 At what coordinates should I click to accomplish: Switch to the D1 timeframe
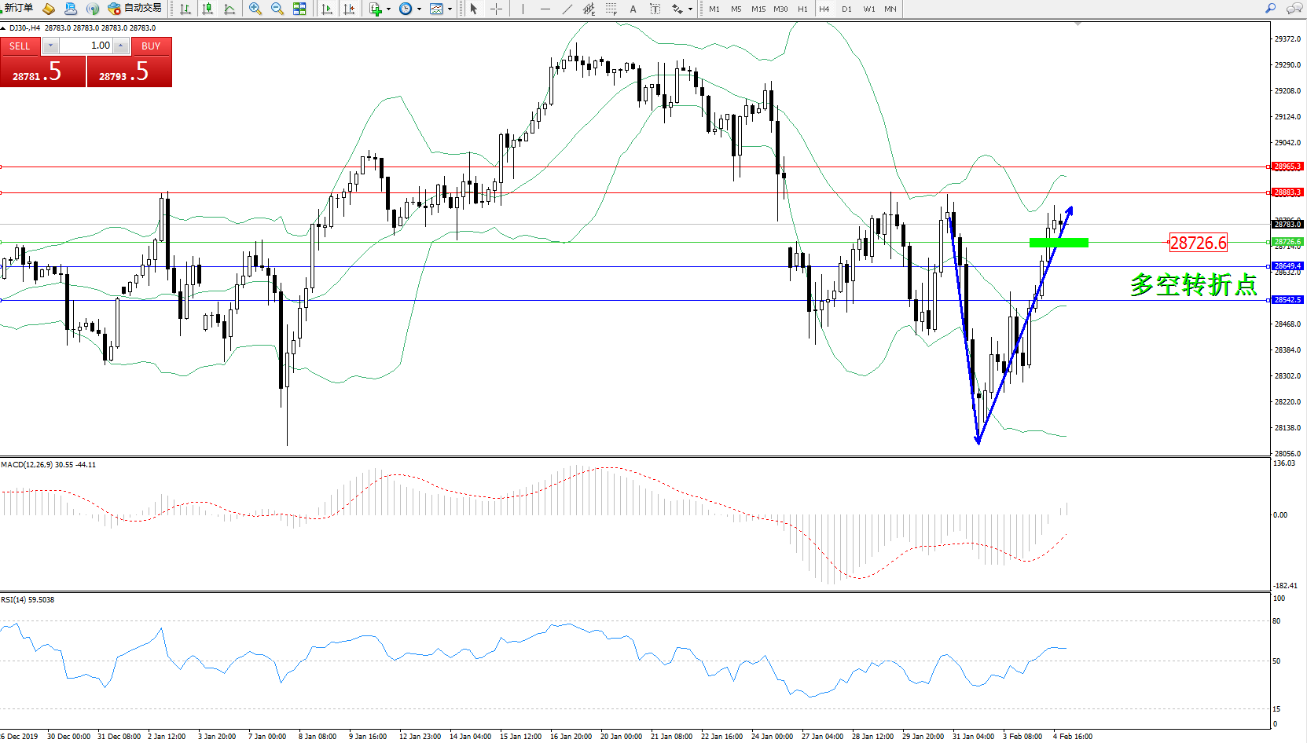pos(846,9)
